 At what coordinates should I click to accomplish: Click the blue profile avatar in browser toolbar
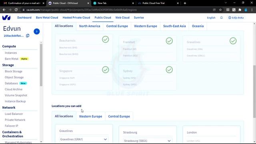[246, 10]
